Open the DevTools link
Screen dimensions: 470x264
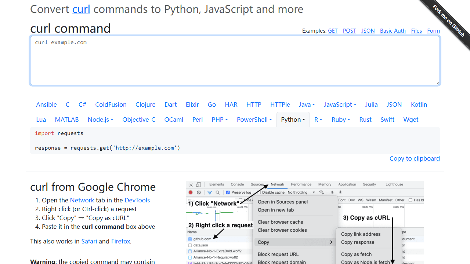coord(137,200)
